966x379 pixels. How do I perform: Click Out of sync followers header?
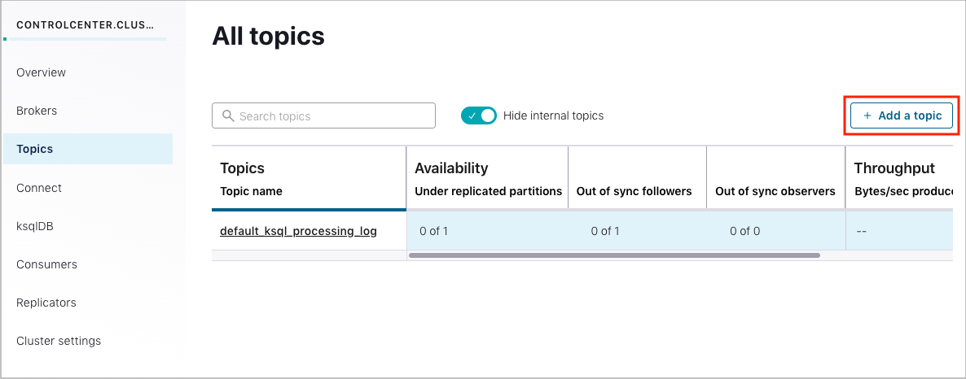coord(634,191)
